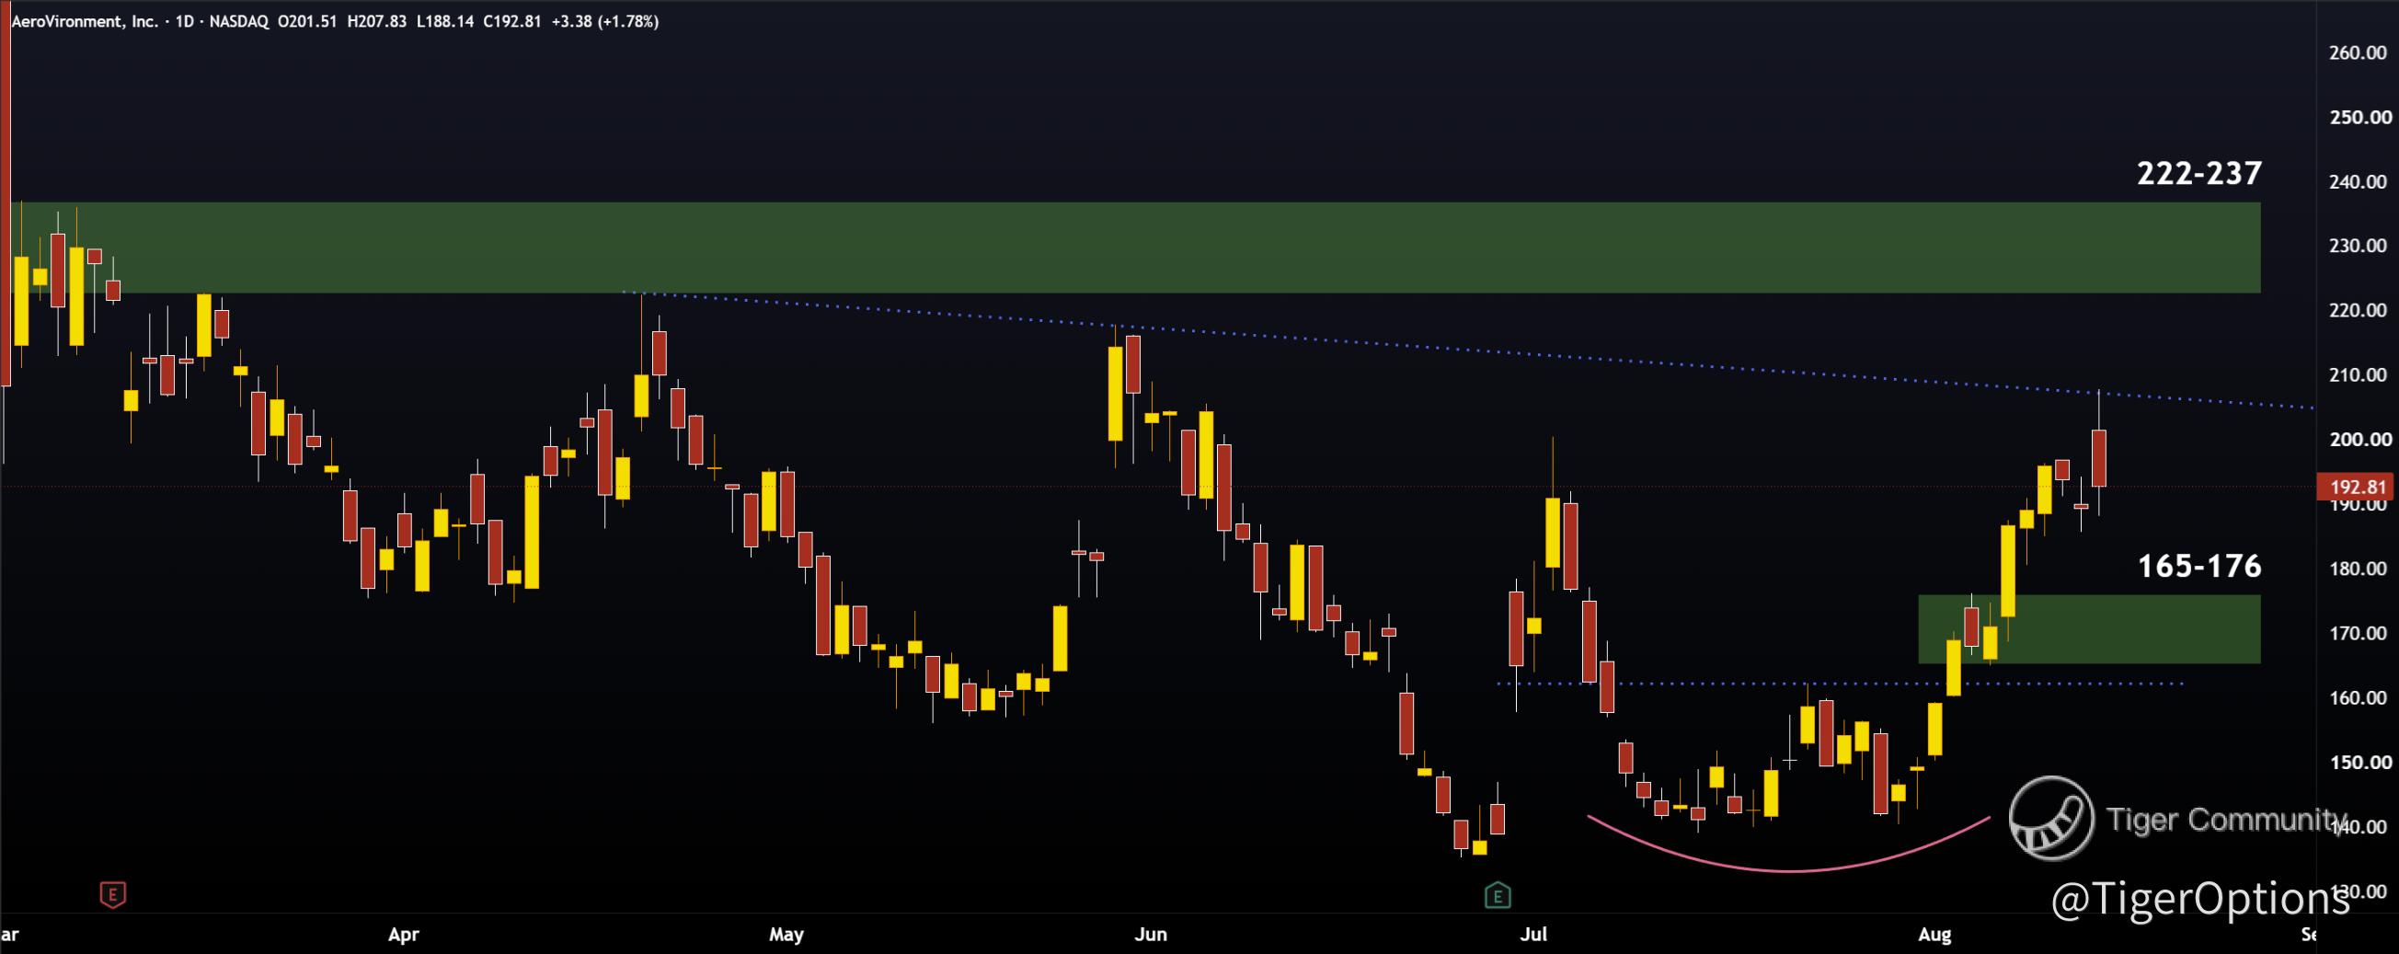Open the green earnings marker before July
Screen dimensions: 2399x954
(1498, 895)
